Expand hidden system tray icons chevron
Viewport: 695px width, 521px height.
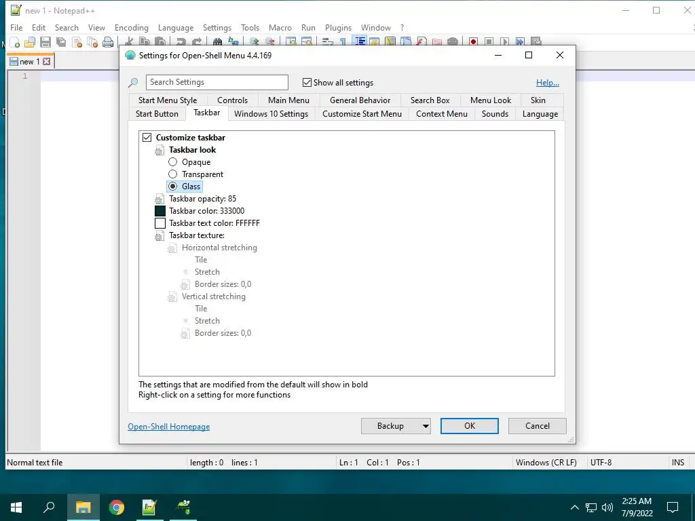(574, 507)
